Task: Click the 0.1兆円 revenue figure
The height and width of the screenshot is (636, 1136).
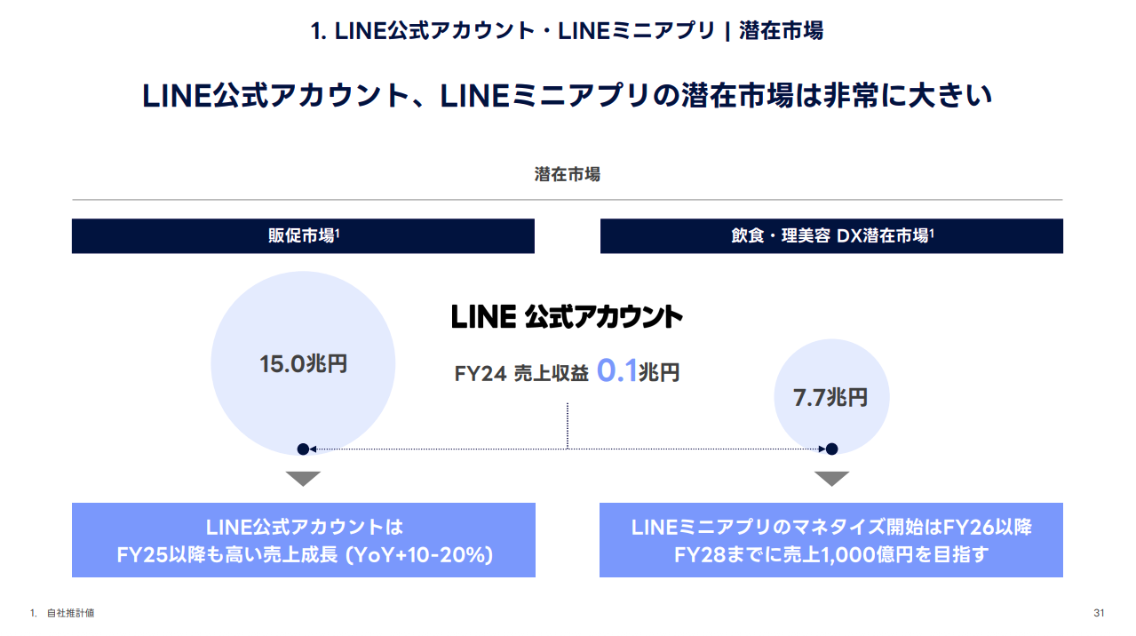Action: pos(638,370)
